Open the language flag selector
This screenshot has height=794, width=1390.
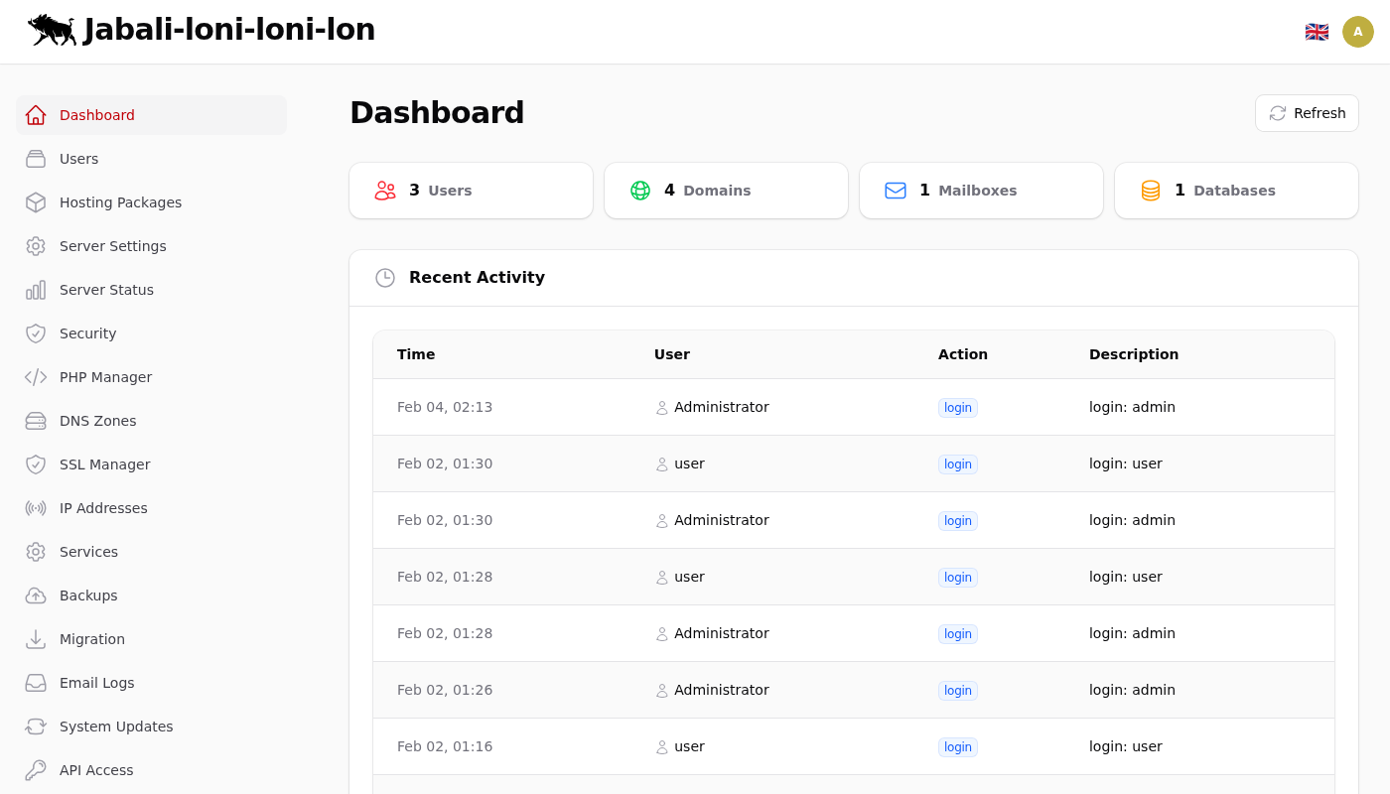[1317, 32]
